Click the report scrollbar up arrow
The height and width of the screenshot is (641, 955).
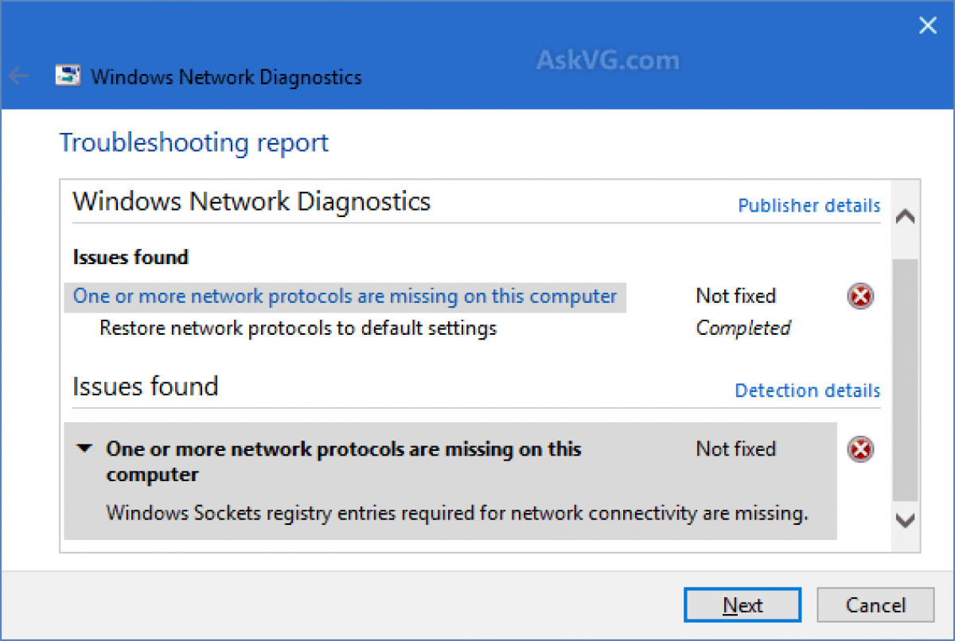click(905, 217)
